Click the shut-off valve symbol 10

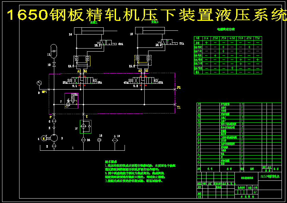54,64
